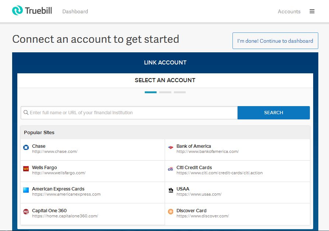The width and height of the screenshot is (329, 231).
Task: Open the Accounts nav item
Action: (x=289, y=11)
